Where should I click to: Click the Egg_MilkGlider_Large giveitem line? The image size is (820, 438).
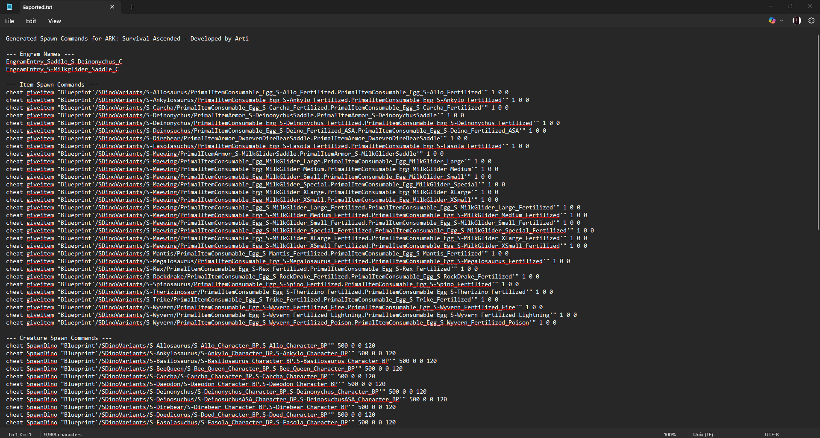(x=249, y=161)
